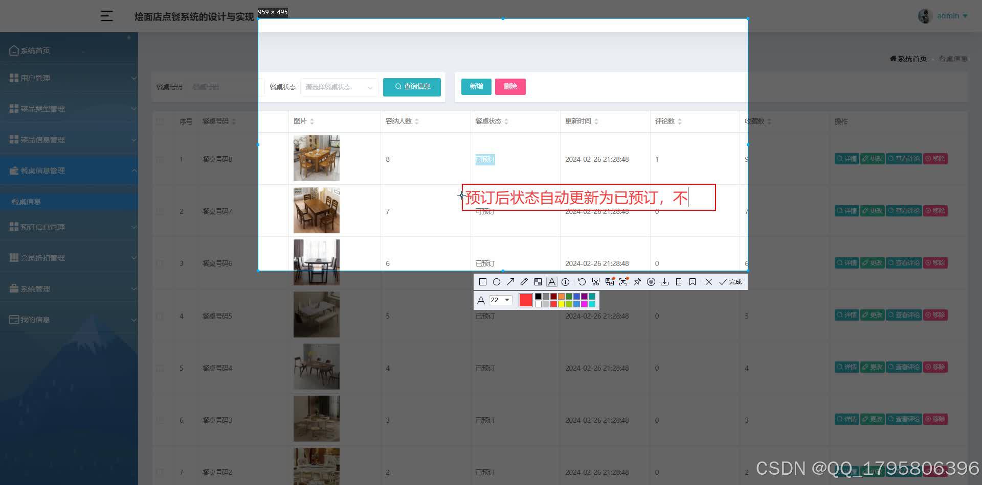The image size is (982, 485).
Task: Click the pink 删除 delete button
Action: coord(510,87)
